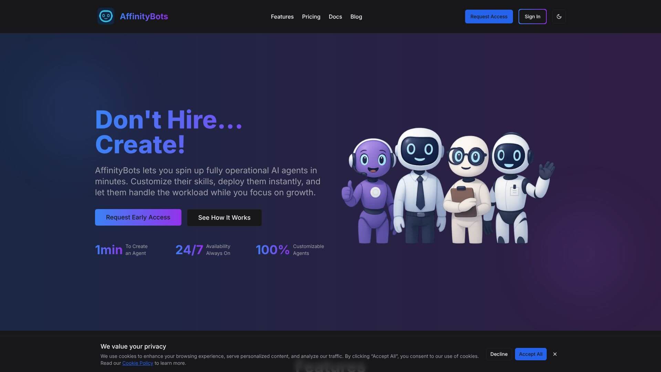Click the 24/7 availability stat
Screen dimensions: 661x372
[203, 249]
